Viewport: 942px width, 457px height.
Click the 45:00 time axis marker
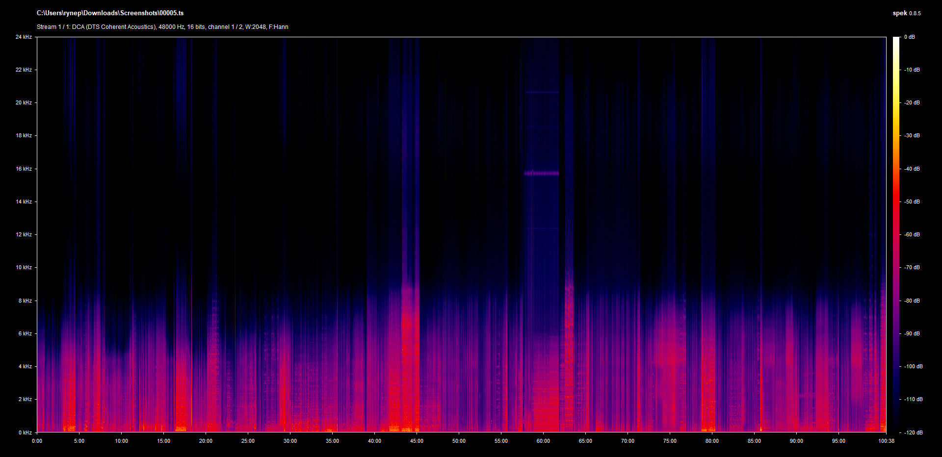[x=417, y=441]
